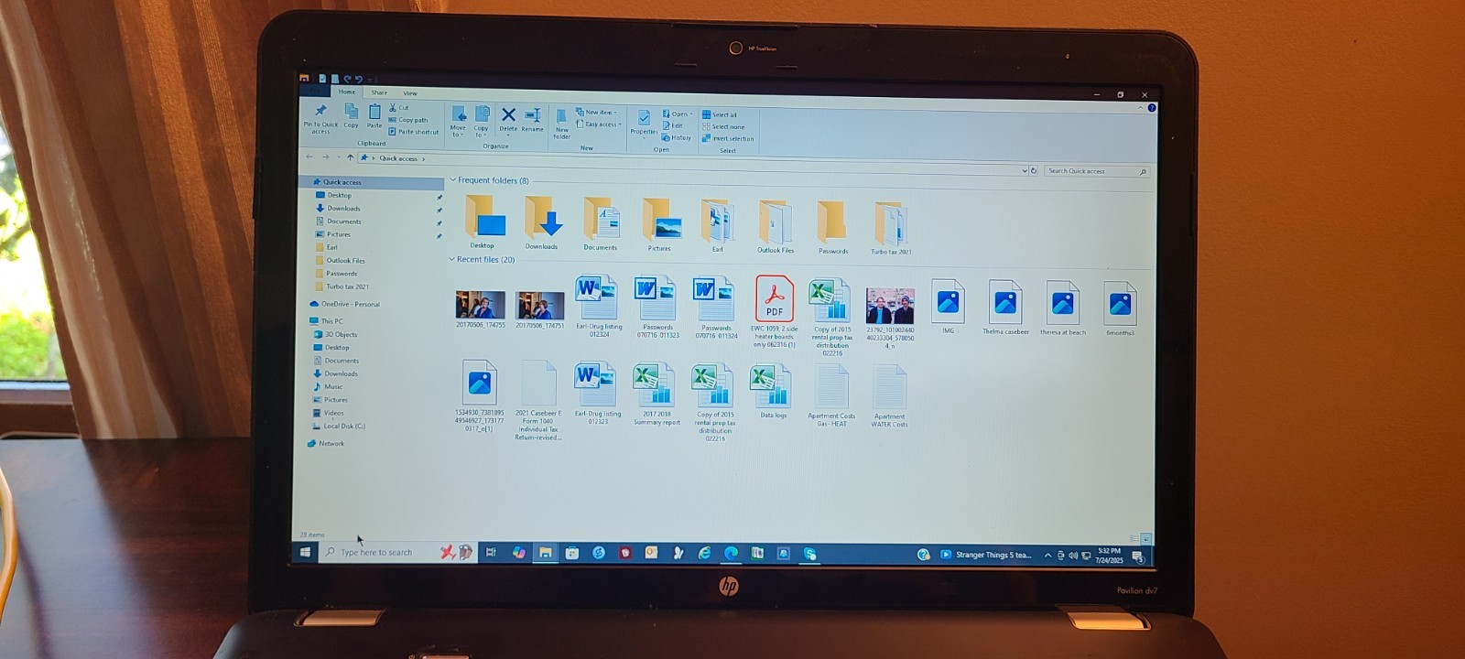Switch to details view in status bar
Image resolution: width=1465 pixels, height=659 pixels.
coord(1134,539)
